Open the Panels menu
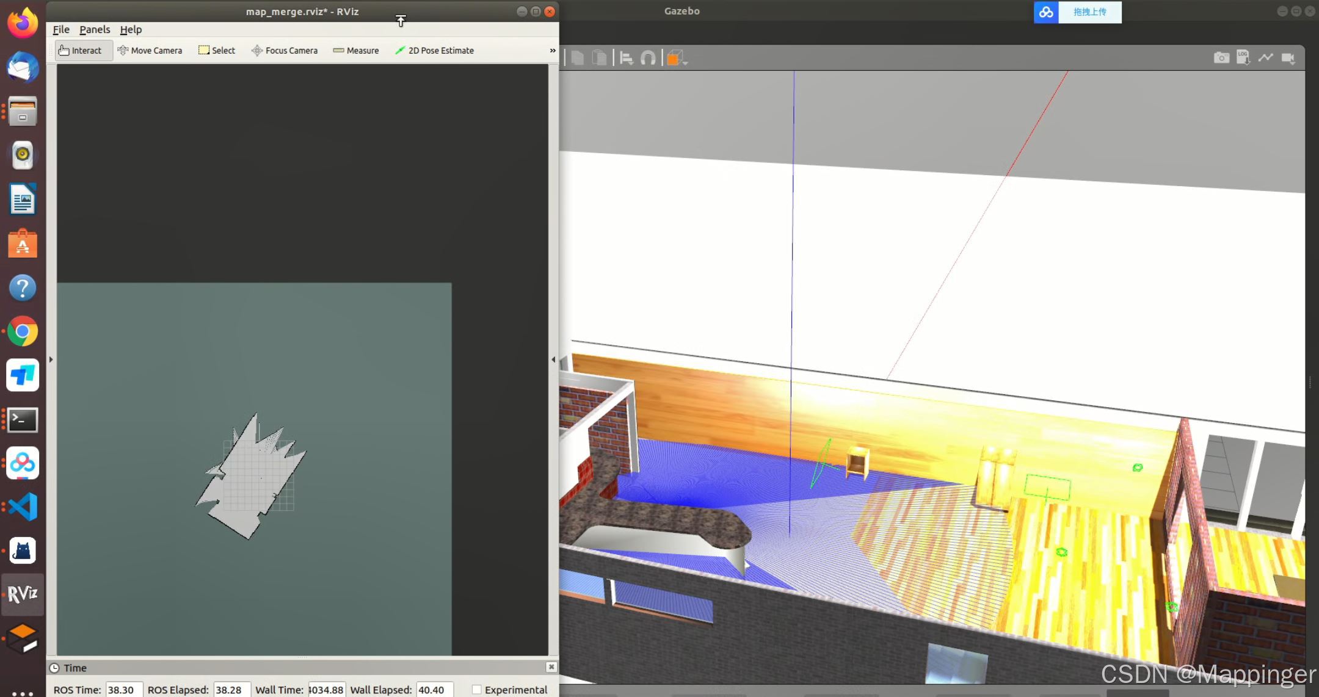 pyautogui.click(x=95, y=29)
